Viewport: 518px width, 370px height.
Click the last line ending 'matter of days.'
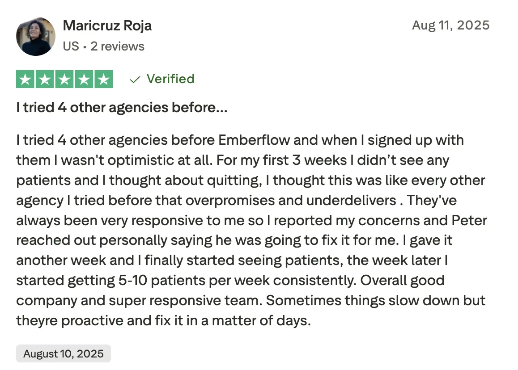point(164,320)
